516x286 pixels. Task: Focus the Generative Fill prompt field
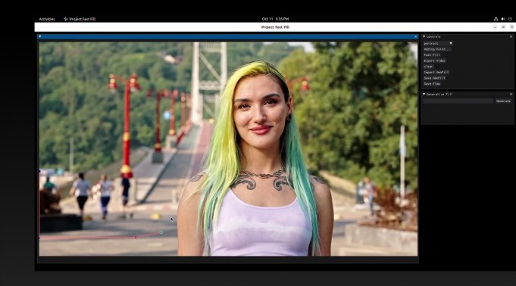(458, 101)
